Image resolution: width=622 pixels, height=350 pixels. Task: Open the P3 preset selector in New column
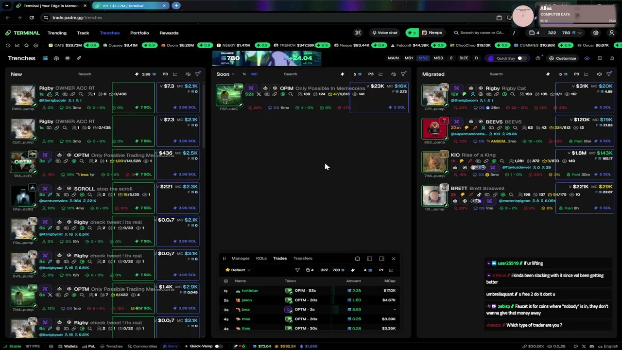[165, 74]
